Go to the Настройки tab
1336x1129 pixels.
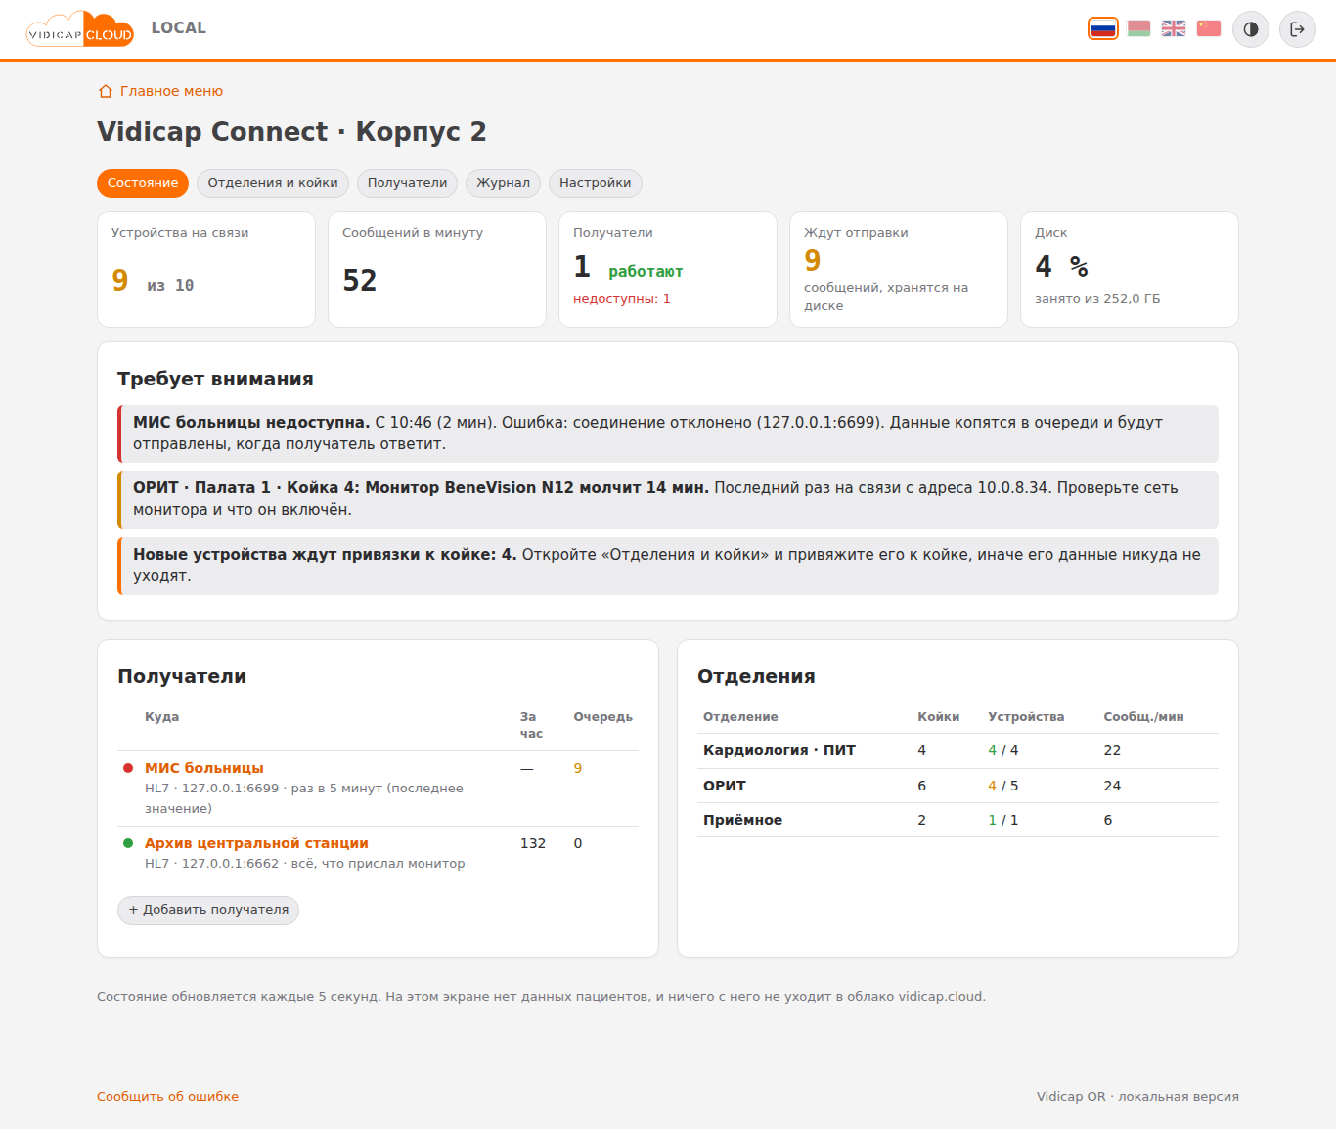[x=596, y=183]
